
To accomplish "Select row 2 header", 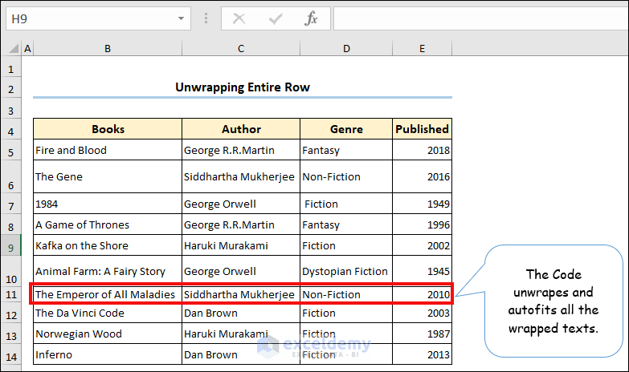I will [10, 87].
